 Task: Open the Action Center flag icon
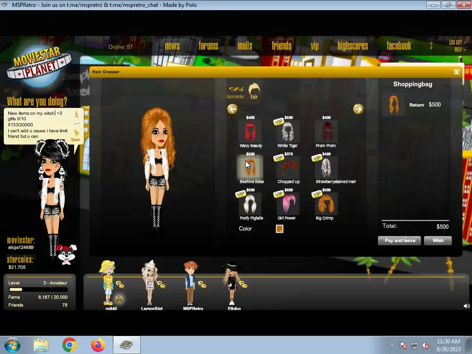coord(403,346)
